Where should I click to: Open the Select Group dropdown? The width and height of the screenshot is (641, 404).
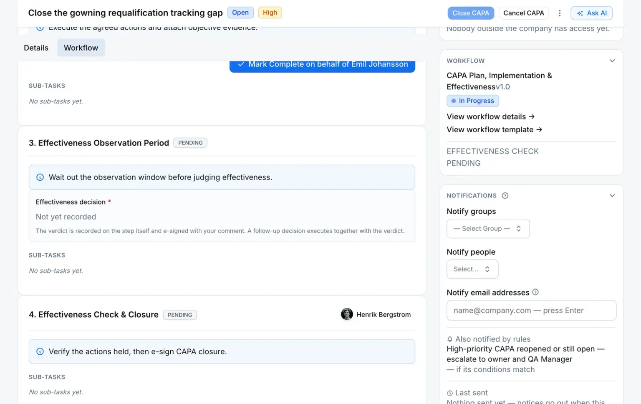[x=488, y=229]
